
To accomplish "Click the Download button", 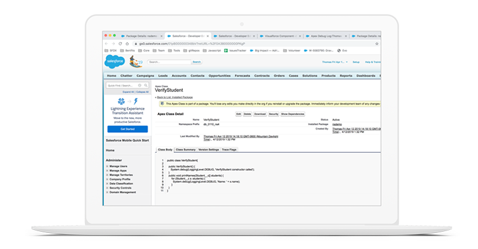I will click(x=260, y=114).
